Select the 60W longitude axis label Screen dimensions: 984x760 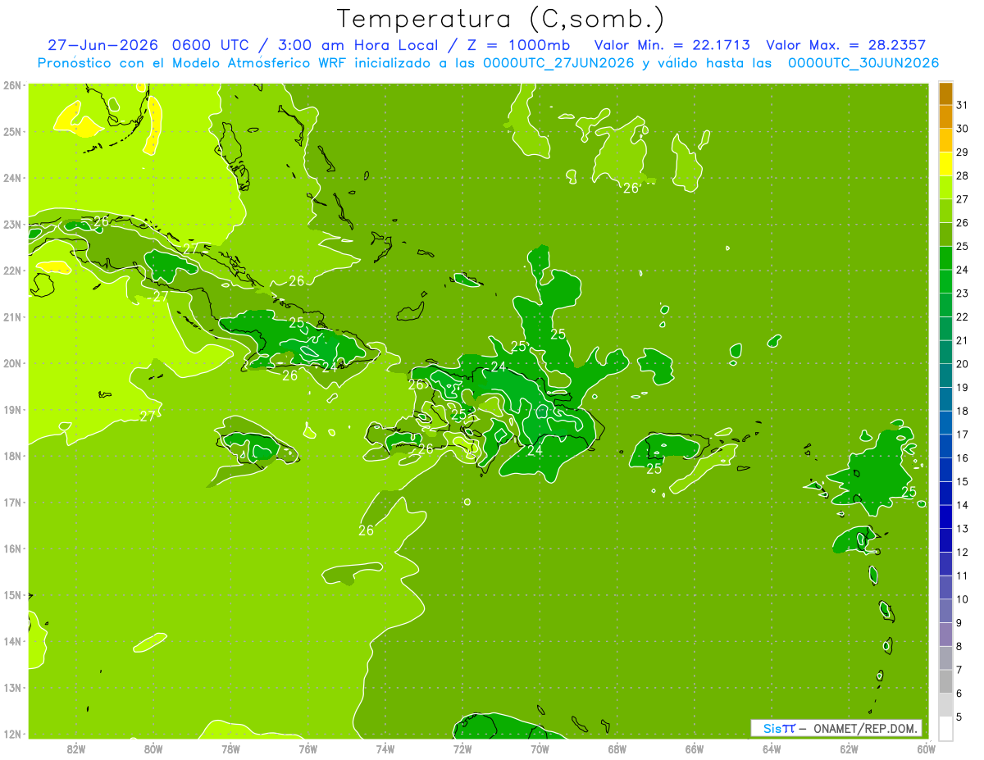(x=926, y=749)
